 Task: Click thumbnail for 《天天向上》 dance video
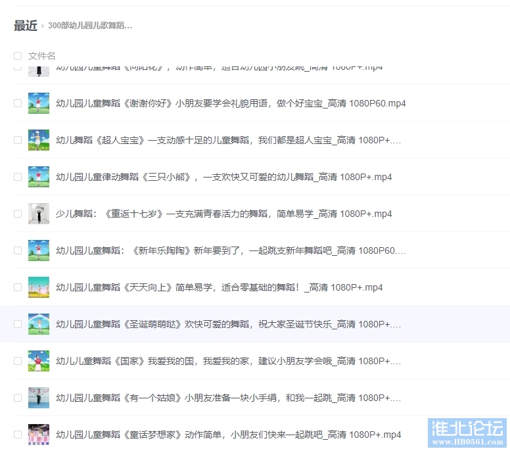(x=39, y=287)
